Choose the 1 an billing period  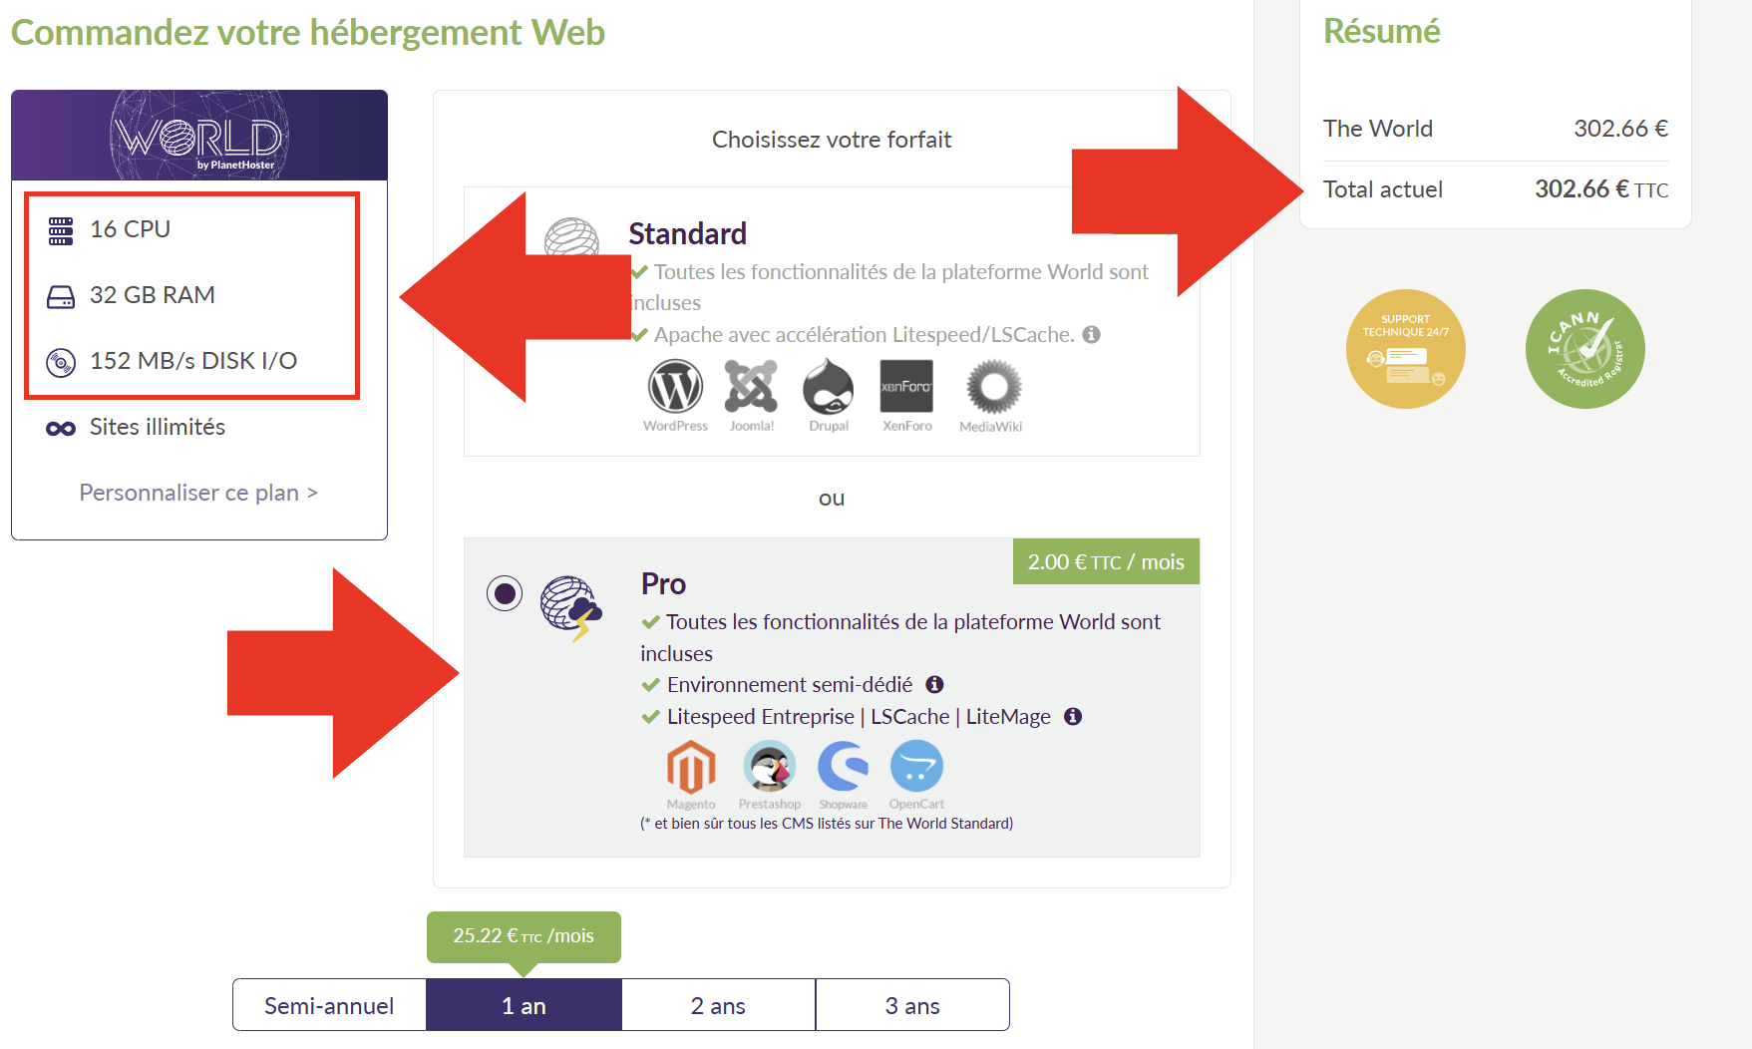coord(524,1005)
